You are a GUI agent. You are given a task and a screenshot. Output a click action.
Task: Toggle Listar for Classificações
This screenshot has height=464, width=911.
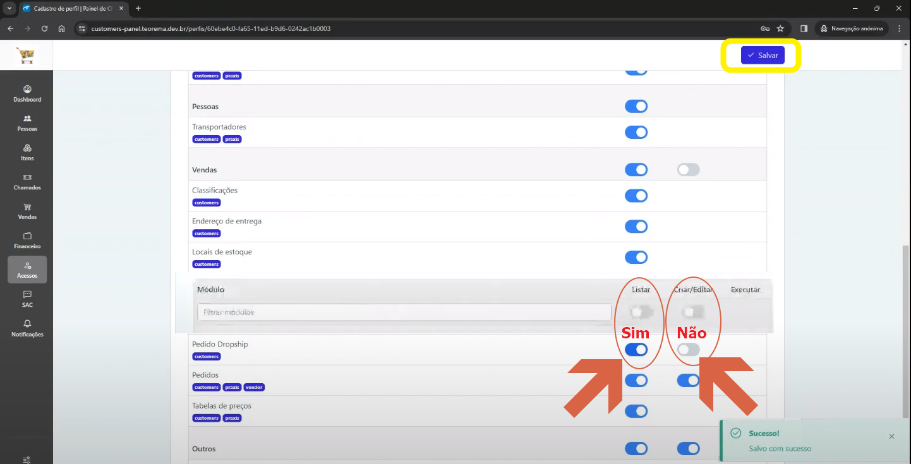click(x=636, y=195)
